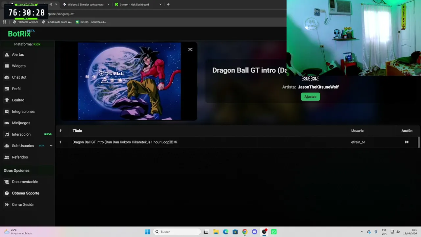This screenshot has height=237, width=421.
Task: Open WhatsApp from the taskbar
Action: pos(274,232)
